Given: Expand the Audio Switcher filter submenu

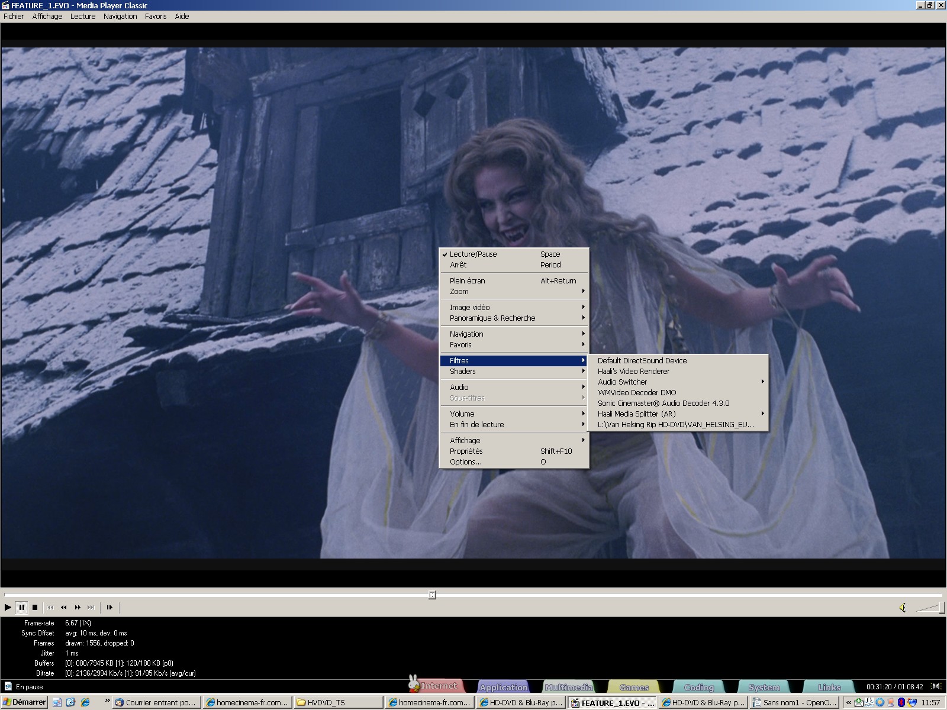Looking at the screenshot, I should (x=678, y=382).
